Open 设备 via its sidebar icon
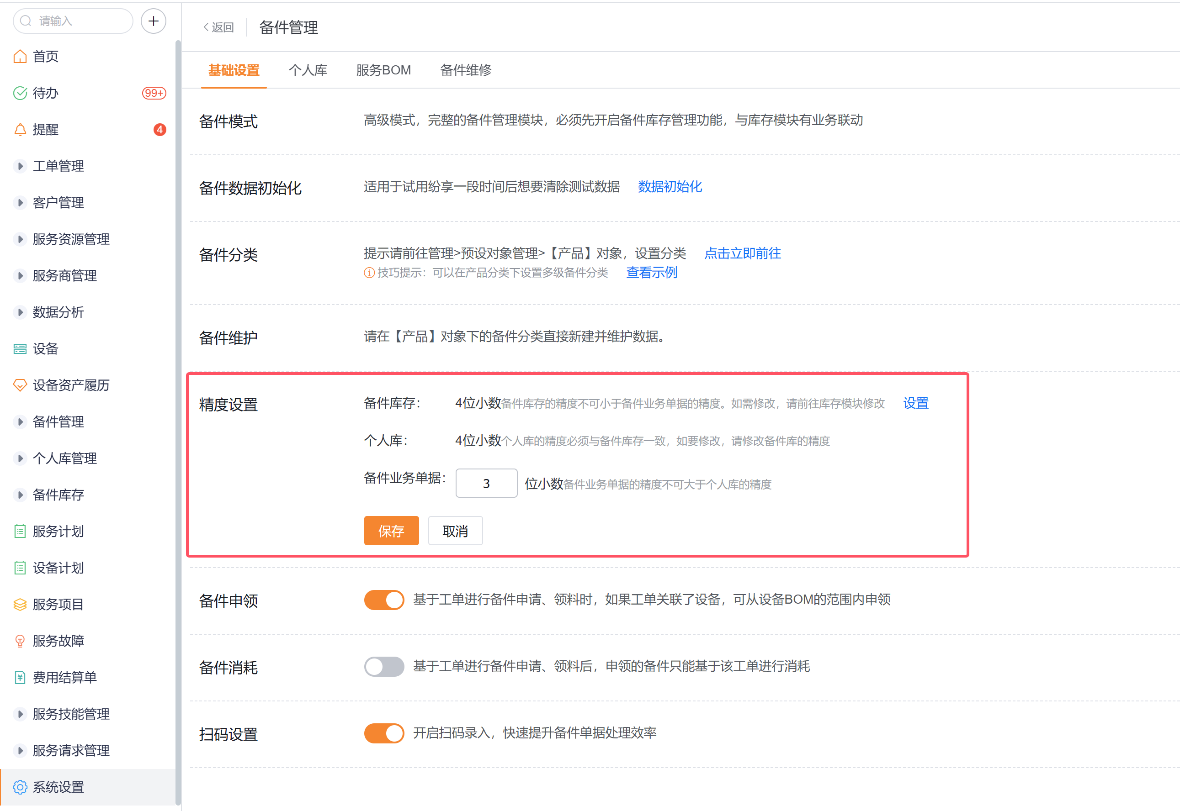This screenshot has height=811, width=1180. point(20,348)
